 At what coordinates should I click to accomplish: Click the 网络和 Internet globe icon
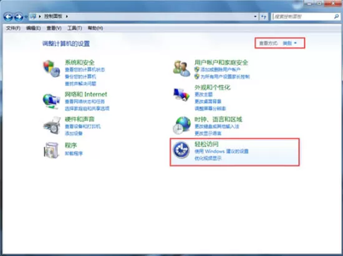coord(51,101)
